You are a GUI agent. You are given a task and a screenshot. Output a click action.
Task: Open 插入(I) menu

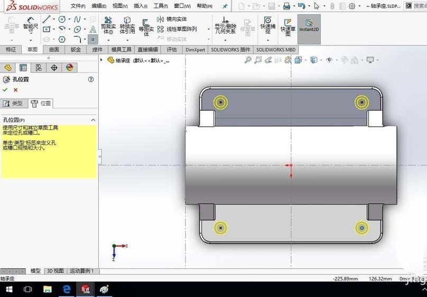(x=141, y=6)
